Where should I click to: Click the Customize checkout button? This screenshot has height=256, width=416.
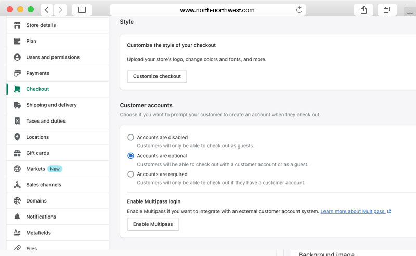[x=157, y=76]
